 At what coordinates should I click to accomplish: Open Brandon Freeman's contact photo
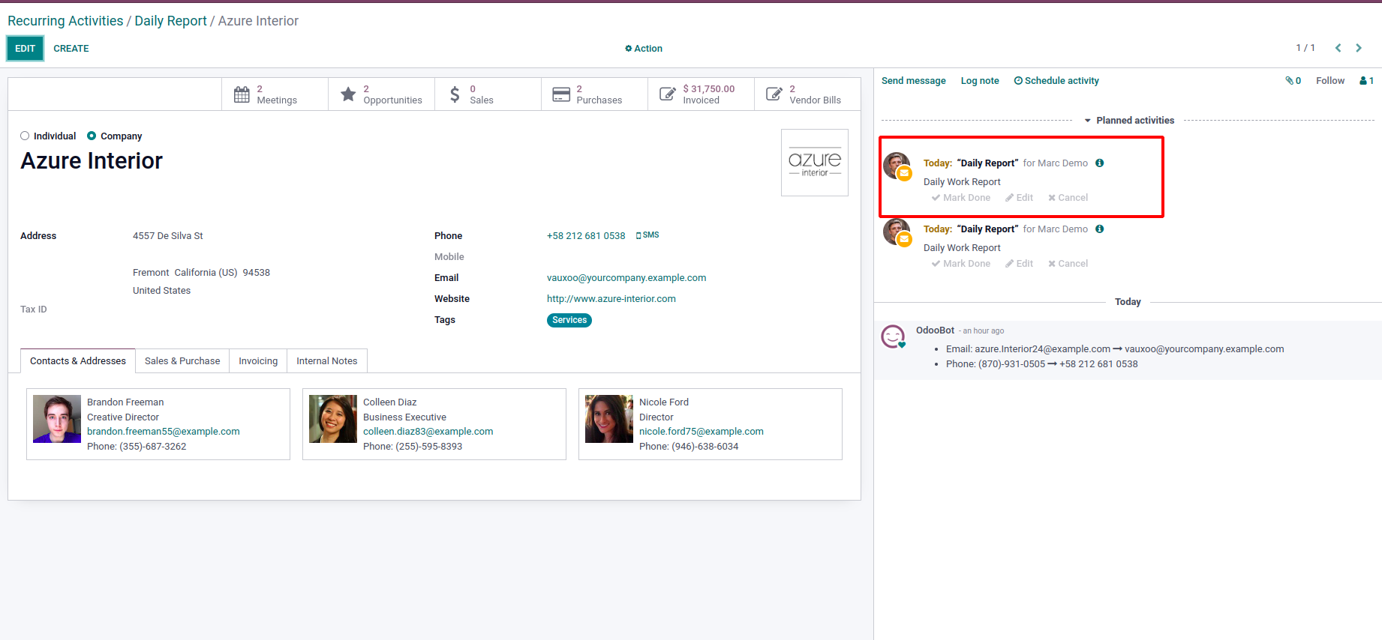(x=57, y=419)
